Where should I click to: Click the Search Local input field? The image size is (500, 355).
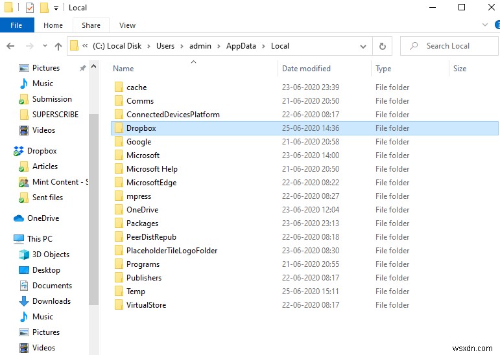(449, 46)
